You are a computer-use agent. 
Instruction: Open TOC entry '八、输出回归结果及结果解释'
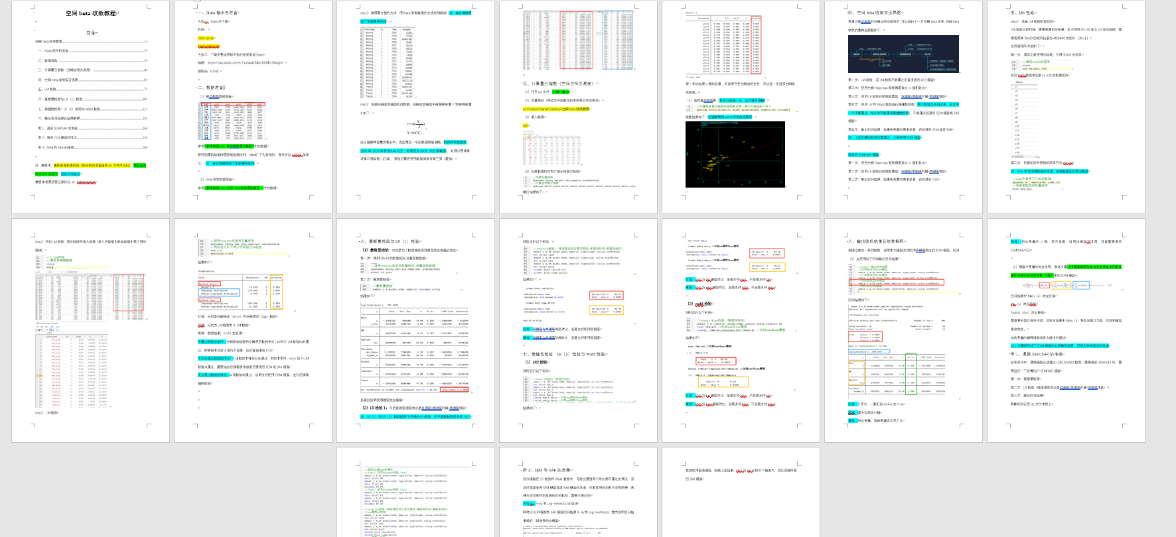92,118
